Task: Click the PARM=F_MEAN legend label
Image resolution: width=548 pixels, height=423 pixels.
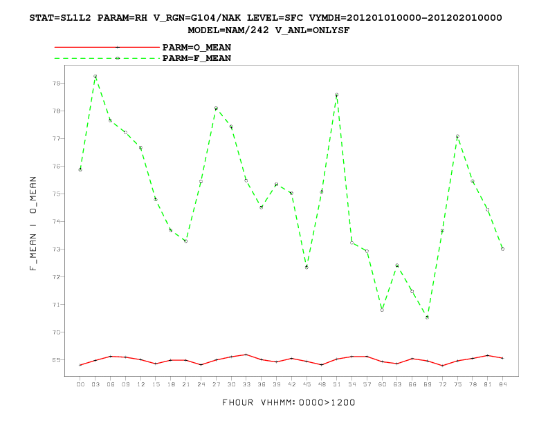Action: pyautogui.click(x=197, y=58)
